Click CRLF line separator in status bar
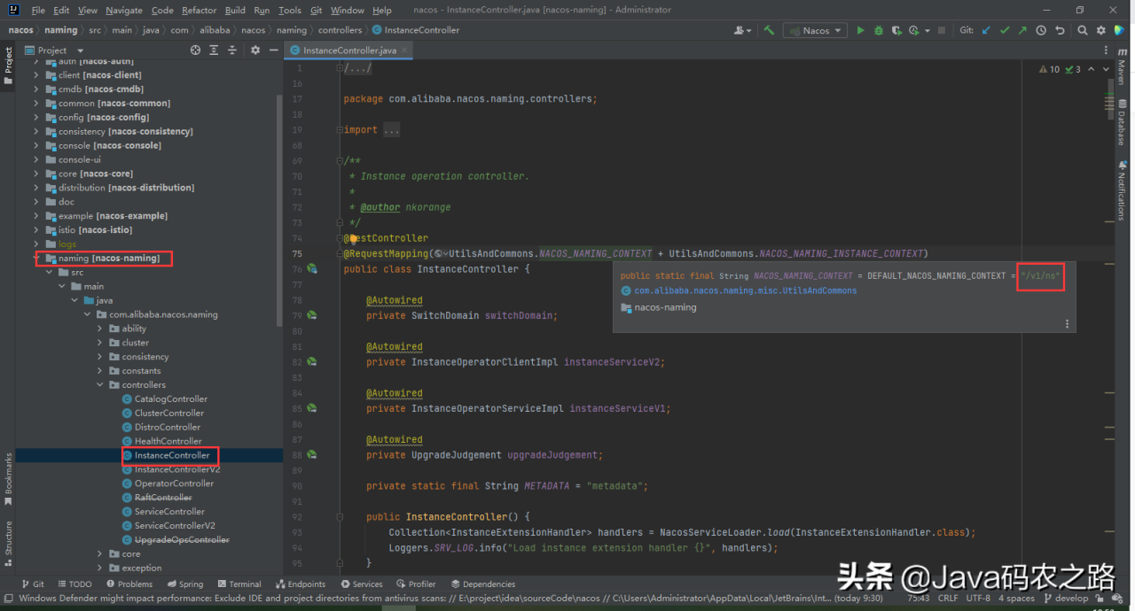This screenshot has height=611, width=1135. 948,598
